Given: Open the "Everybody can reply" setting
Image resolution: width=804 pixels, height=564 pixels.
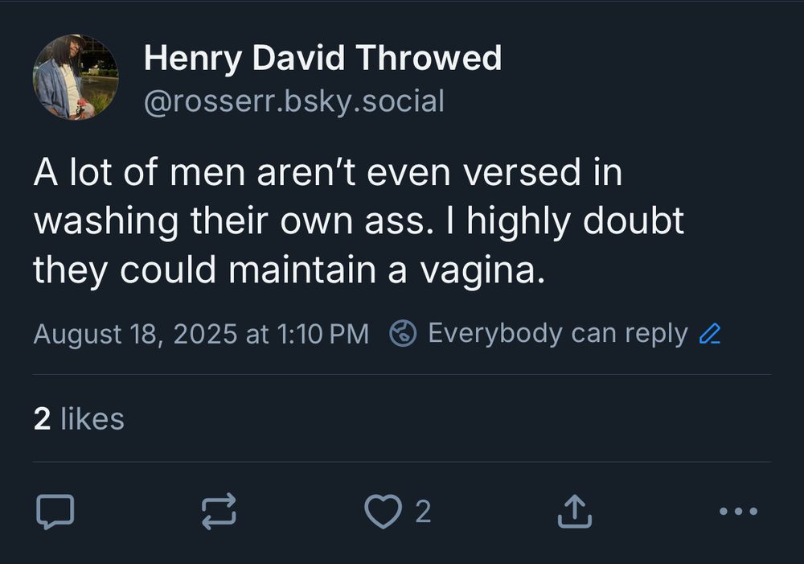Looking at the screenshot, I should [557, 334].
